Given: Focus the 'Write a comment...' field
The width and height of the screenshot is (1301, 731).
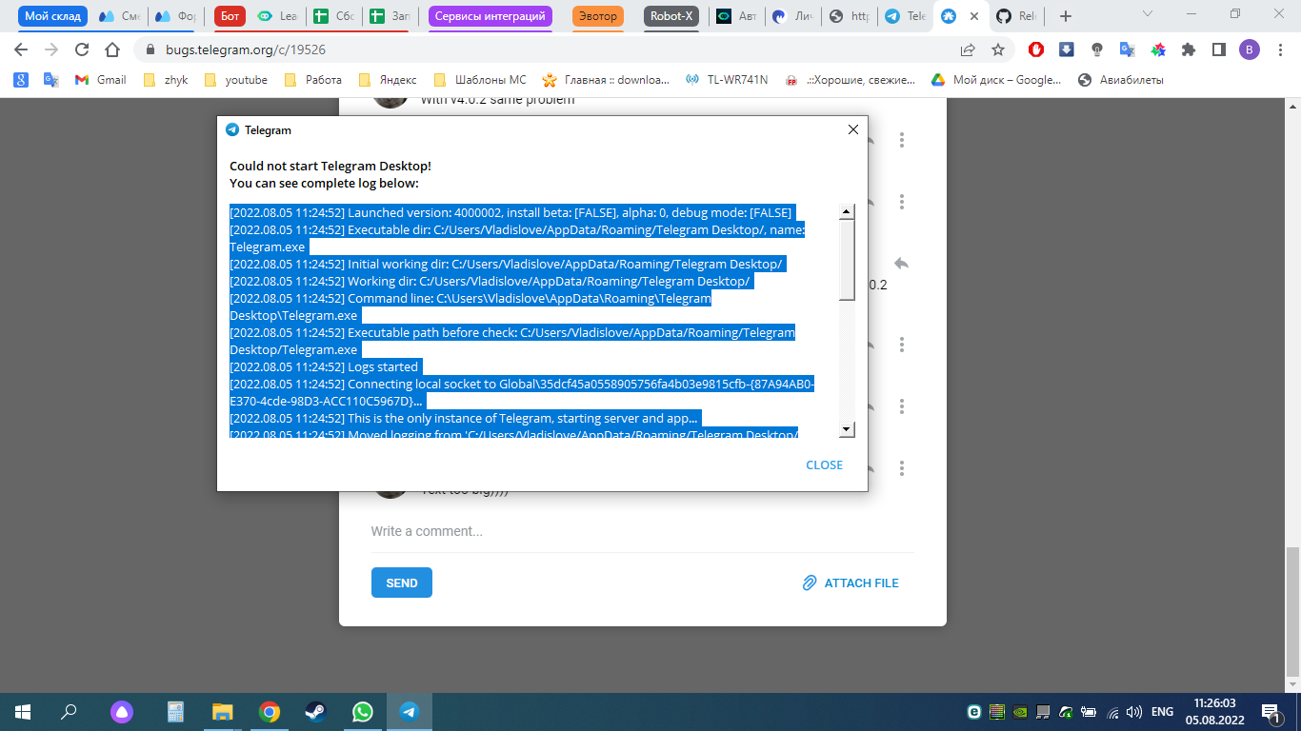Looking at the screenshot, I should [642, 531].
